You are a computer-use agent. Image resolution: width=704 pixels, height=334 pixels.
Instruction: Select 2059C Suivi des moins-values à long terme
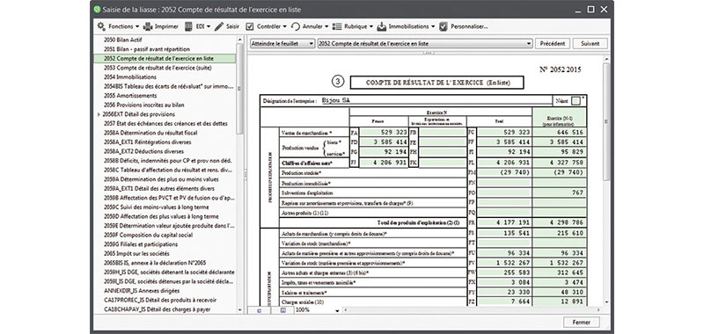click(156, 207)
